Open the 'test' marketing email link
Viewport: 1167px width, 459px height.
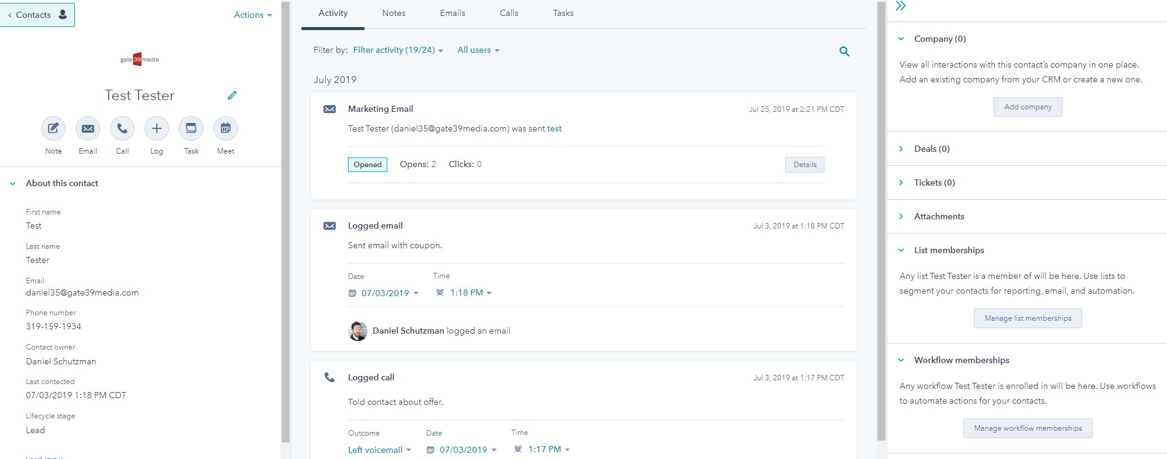(555, 128)
